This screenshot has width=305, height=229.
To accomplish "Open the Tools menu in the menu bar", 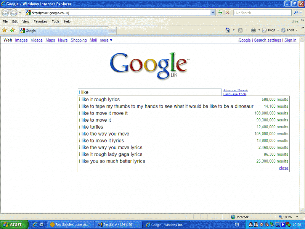I will [x=55, y=21].
